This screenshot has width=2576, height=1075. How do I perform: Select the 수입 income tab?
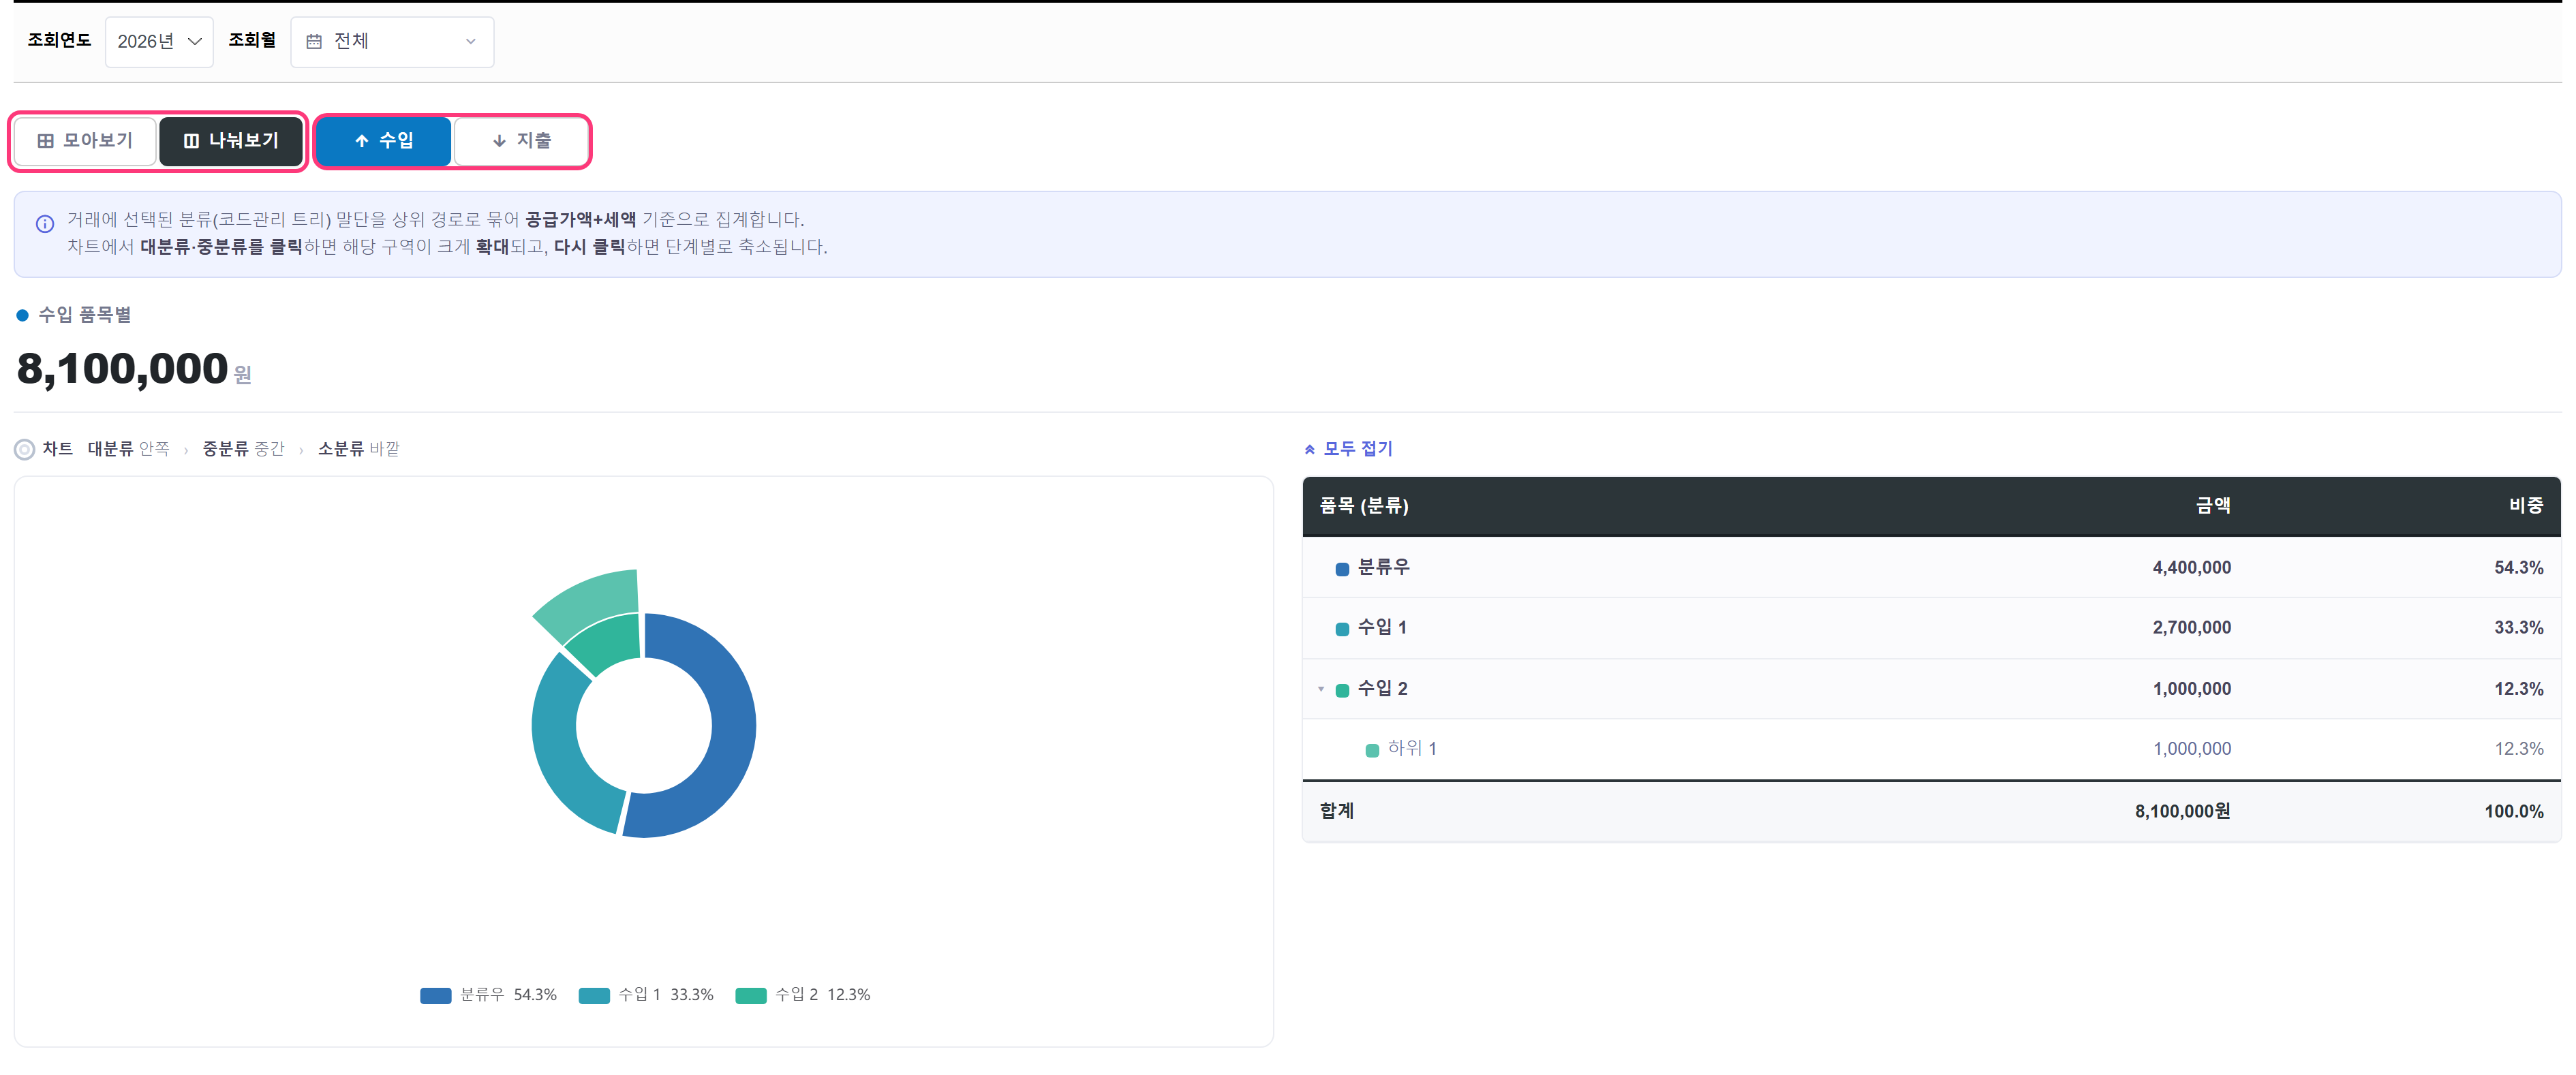[384, 140]
